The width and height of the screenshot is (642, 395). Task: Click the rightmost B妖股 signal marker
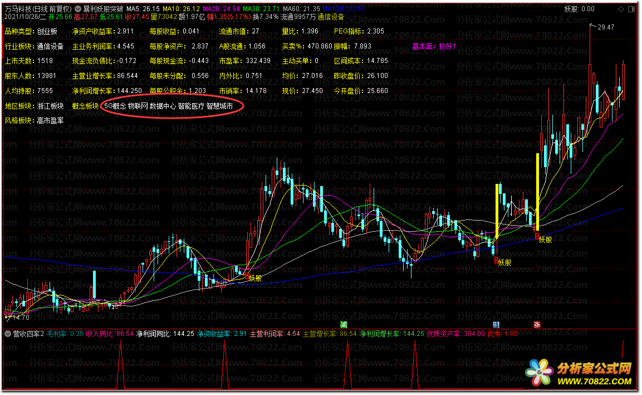543,238
